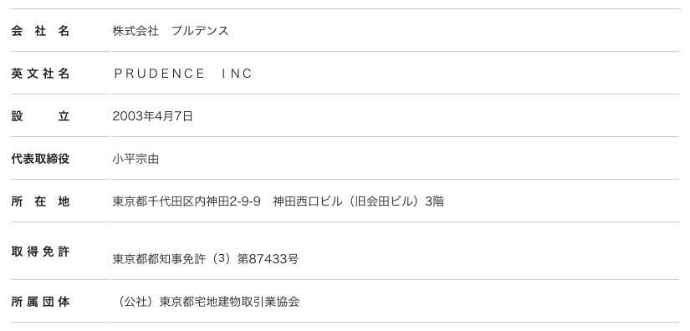Screen dimensions: 690x331
Task: Click the 英文社名 label
Action: coord(40,74)
